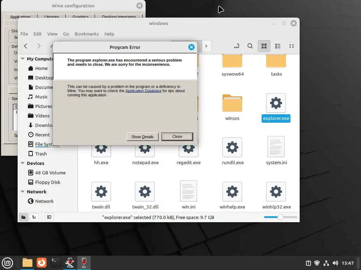Adjust the icon zoom slider
The image size is (361, 270).
(280, 217)
